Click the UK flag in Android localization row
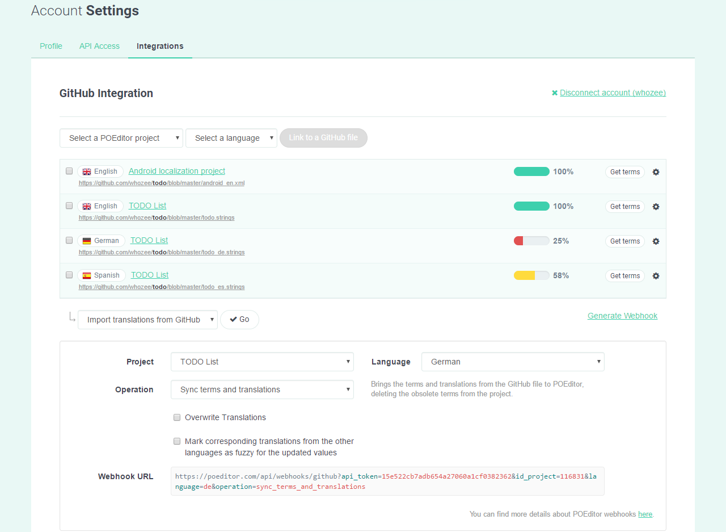This screenshot has height=532, width=726. [87, 171]
